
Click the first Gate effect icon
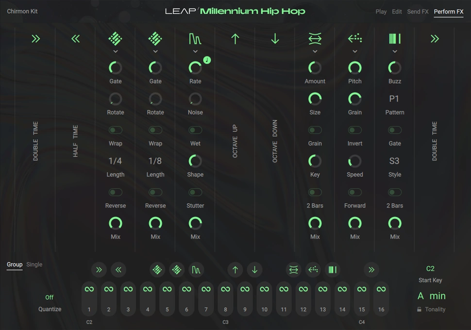[115, 38]
